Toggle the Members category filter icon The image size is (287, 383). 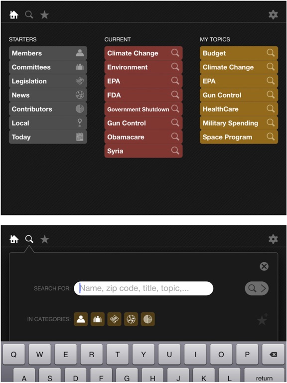81,319
